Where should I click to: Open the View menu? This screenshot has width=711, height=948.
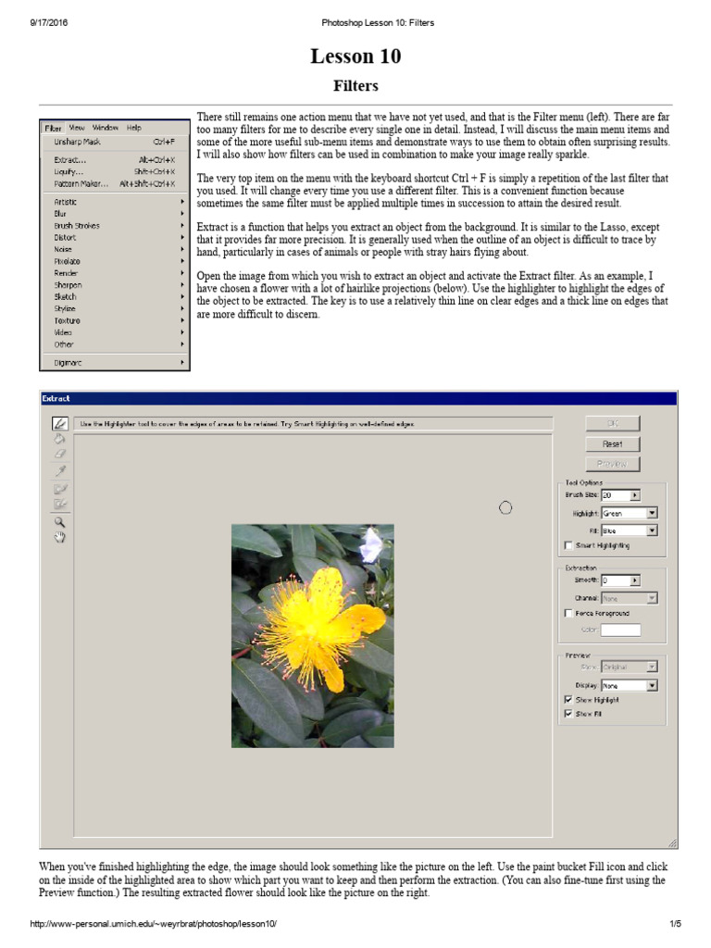(77, 128)
